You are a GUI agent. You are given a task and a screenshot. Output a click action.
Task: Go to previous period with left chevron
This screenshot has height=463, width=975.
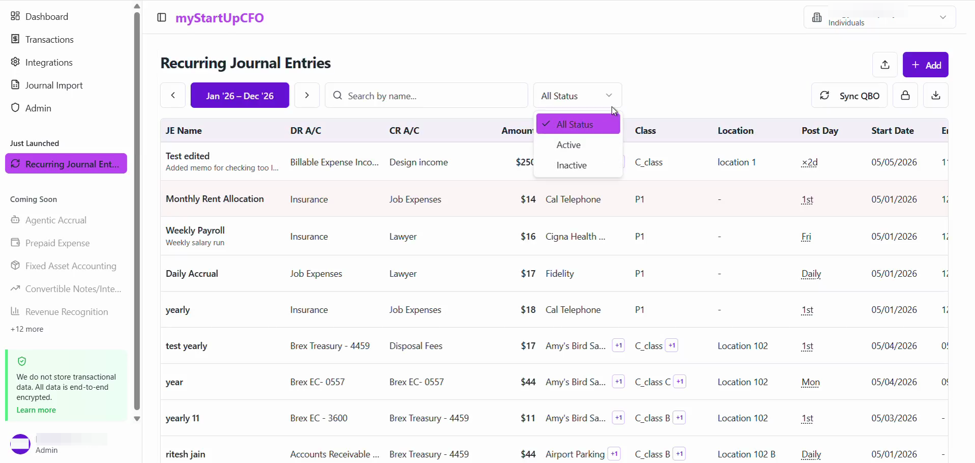point(173,95)
